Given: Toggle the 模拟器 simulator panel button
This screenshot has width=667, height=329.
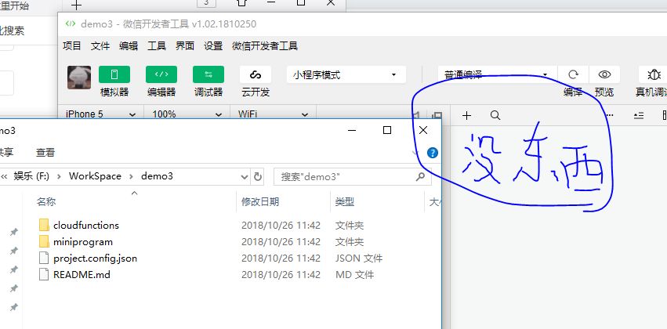Looking at the screenshot, I should tap(114, 75).
